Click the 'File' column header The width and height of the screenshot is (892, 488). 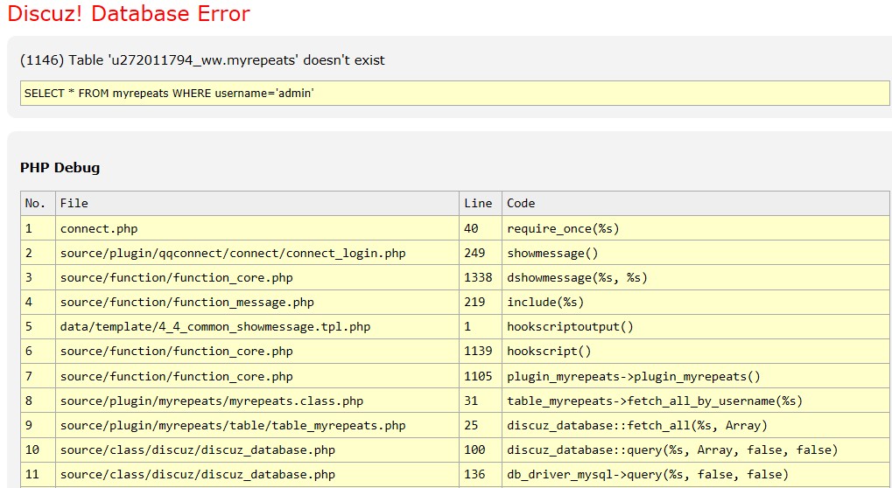point(257,204)
